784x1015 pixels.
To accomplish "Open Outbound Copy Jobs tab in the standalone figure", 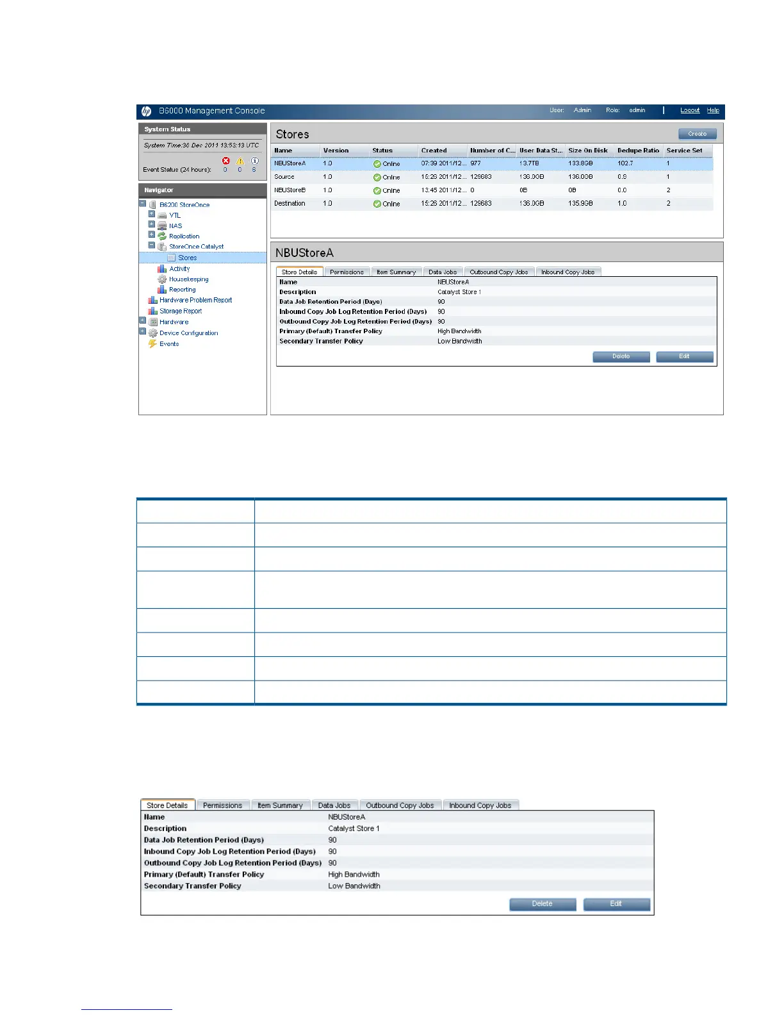I will (400, 805).
